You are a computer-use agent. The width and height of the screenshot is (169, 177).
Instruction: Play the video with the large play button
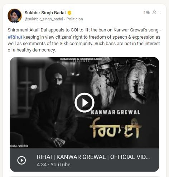coord(84,103)
